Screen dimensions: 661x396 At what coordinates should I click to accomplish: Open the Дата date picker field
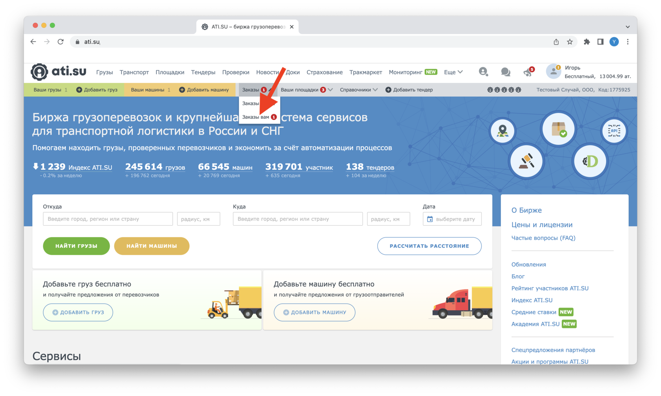pos(452,219)
